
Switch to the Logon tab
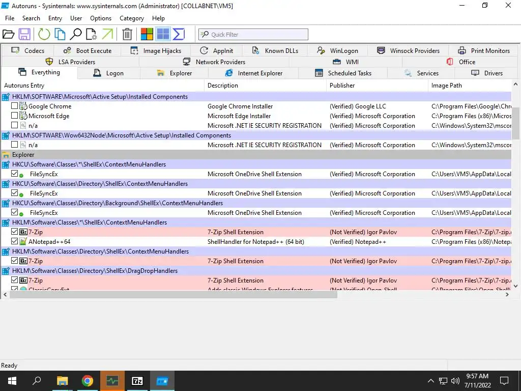109,73
